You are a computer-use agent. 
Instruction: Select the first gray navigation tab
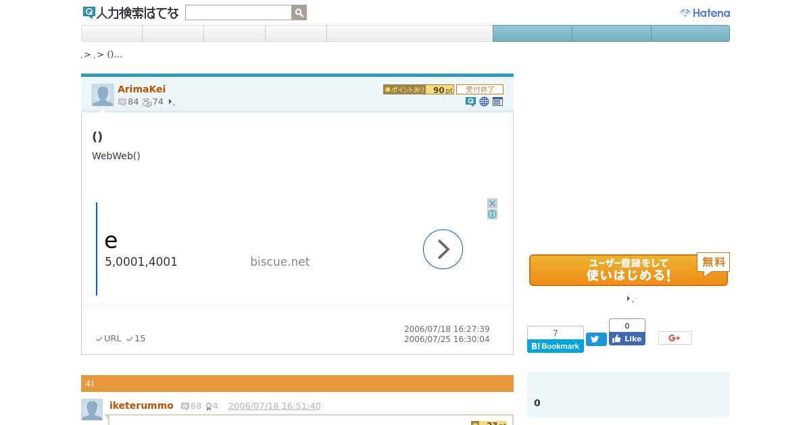(x=112, y=33)
